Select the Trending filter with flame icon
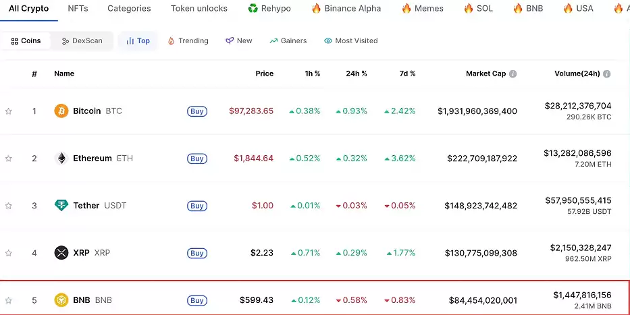 click(x=188, y=41)
